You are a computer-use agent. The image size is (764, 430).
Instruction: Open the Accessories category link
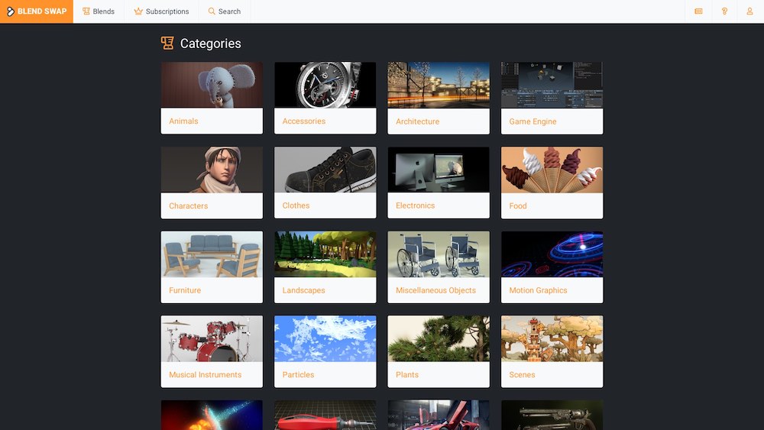coord(303,121)
